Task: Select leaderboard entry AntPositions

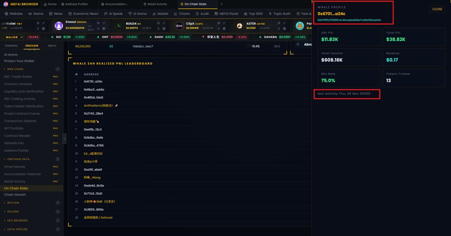Action: (101, 105)
